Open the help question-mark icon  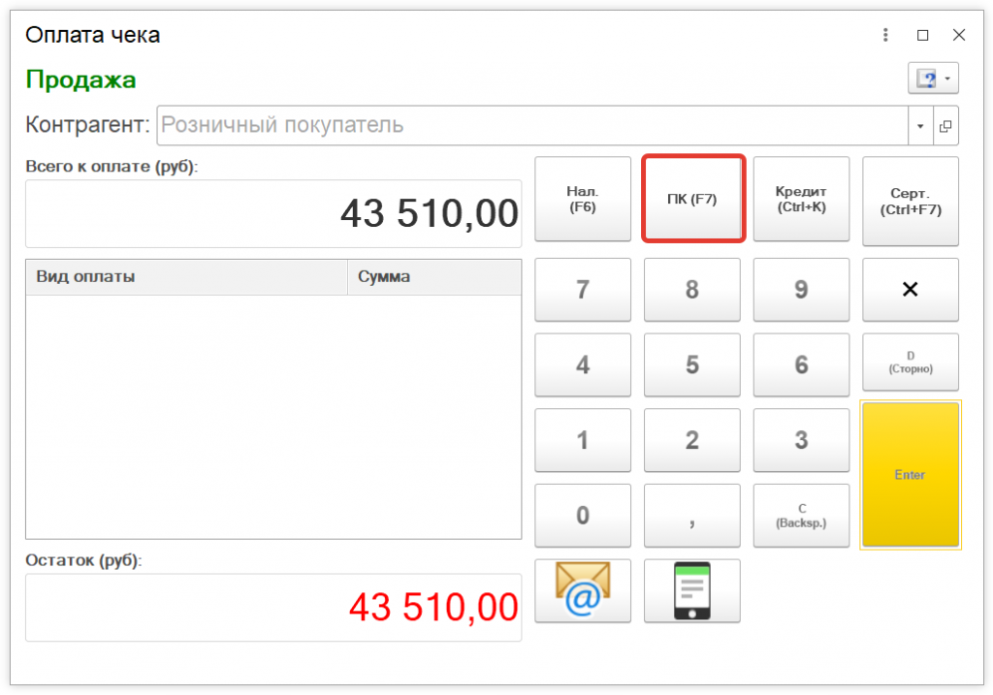tap(925, 79)
